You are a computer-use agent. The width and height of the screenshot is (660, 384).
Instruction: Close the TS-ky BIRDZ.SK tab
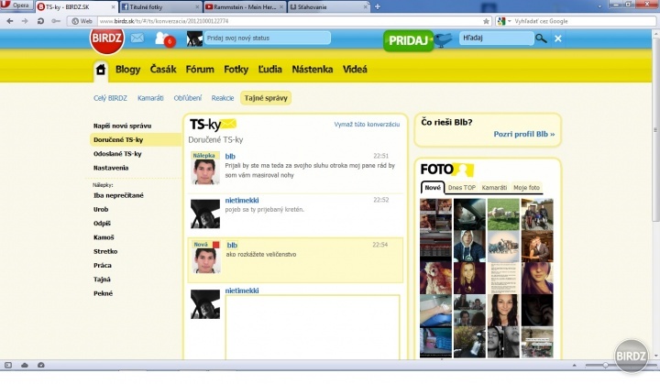click(x=114, y=7)
